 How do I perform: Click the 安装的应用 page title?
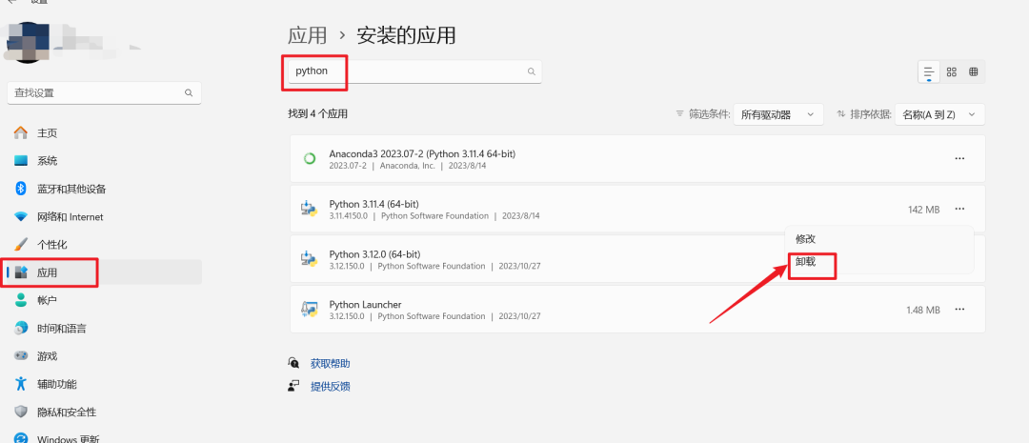tap(406, 35)
